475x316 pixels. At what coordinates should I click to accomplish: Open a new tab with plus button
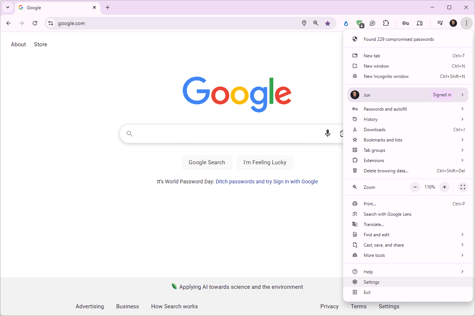[108, 7]
